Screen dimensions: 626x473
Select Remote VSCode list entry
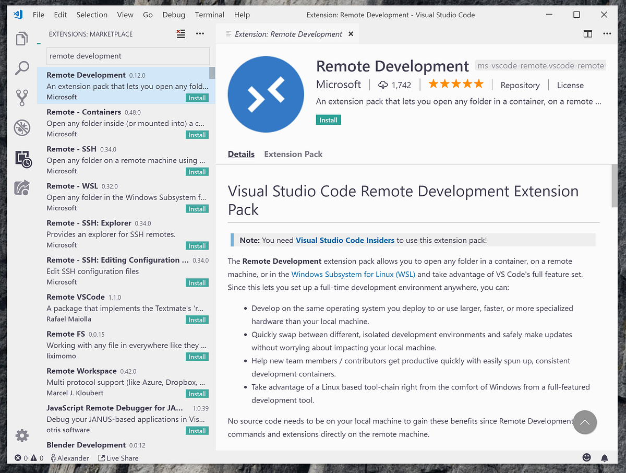pyautogui.click(x=126, y=308)
